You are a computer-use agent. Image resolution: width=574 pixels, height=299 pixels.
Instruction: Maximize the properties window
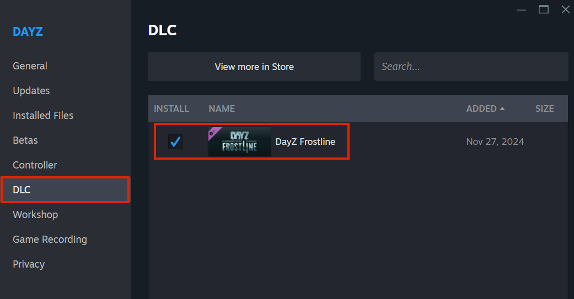(544, 9)
